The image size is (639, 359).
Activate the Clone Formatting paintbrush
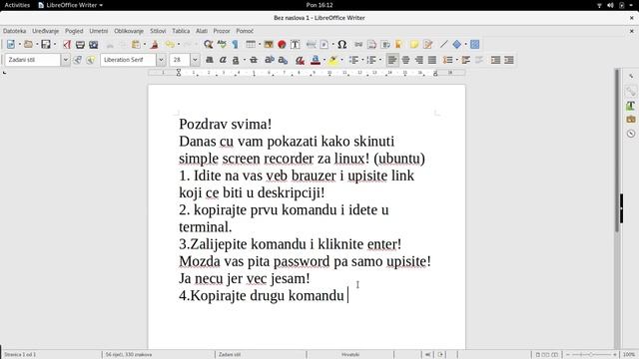click(154, 44)
